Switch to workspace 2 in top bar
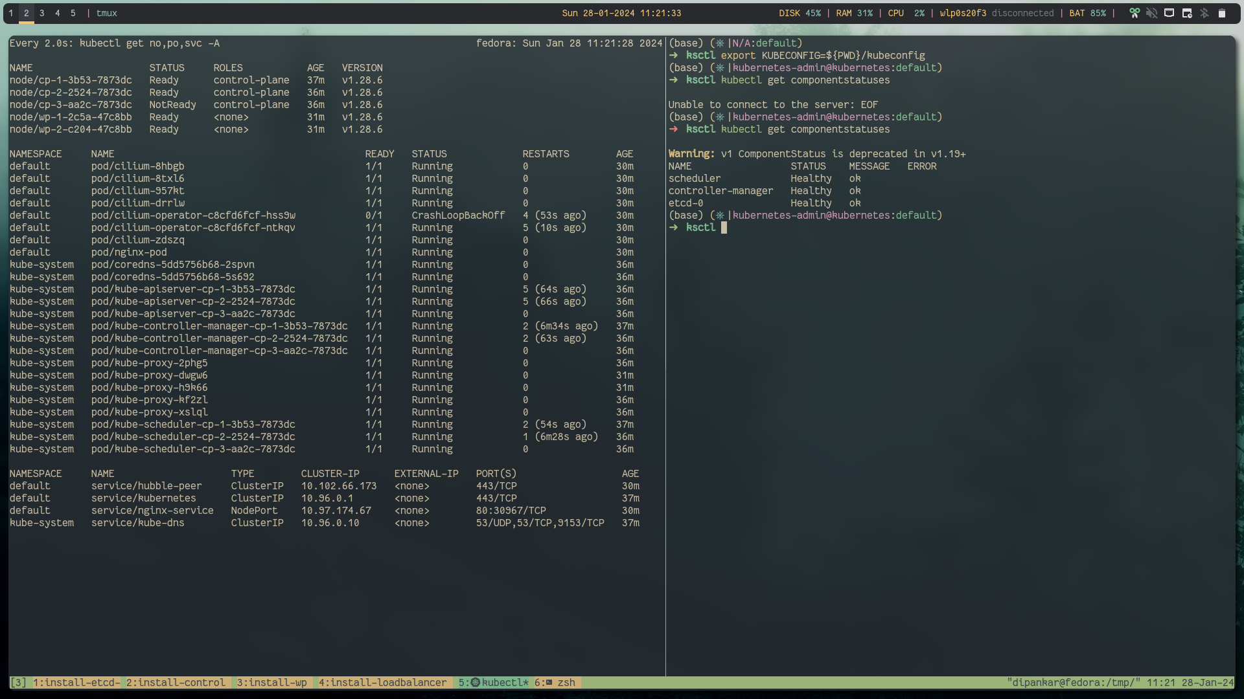 [x=27, y=13]
